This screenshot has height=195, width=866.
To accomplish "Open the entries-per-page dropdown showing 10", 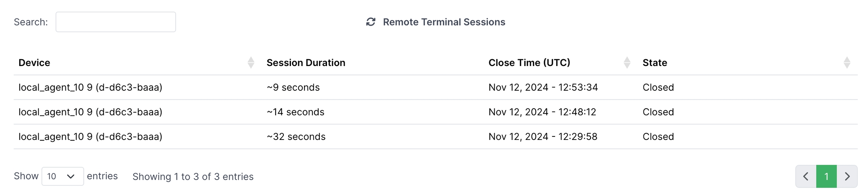I will tap(62, 176).
